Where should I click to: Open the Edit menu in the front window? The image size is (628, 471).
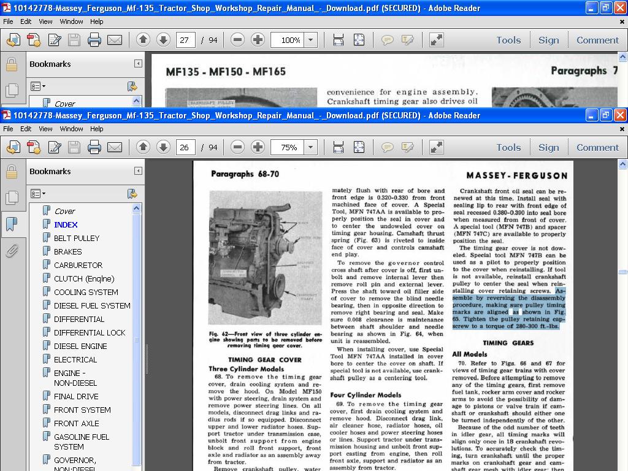26,129
